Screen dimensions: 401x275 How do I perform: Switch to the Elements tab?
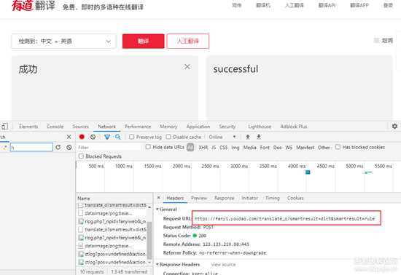click(x=28, y=127)
